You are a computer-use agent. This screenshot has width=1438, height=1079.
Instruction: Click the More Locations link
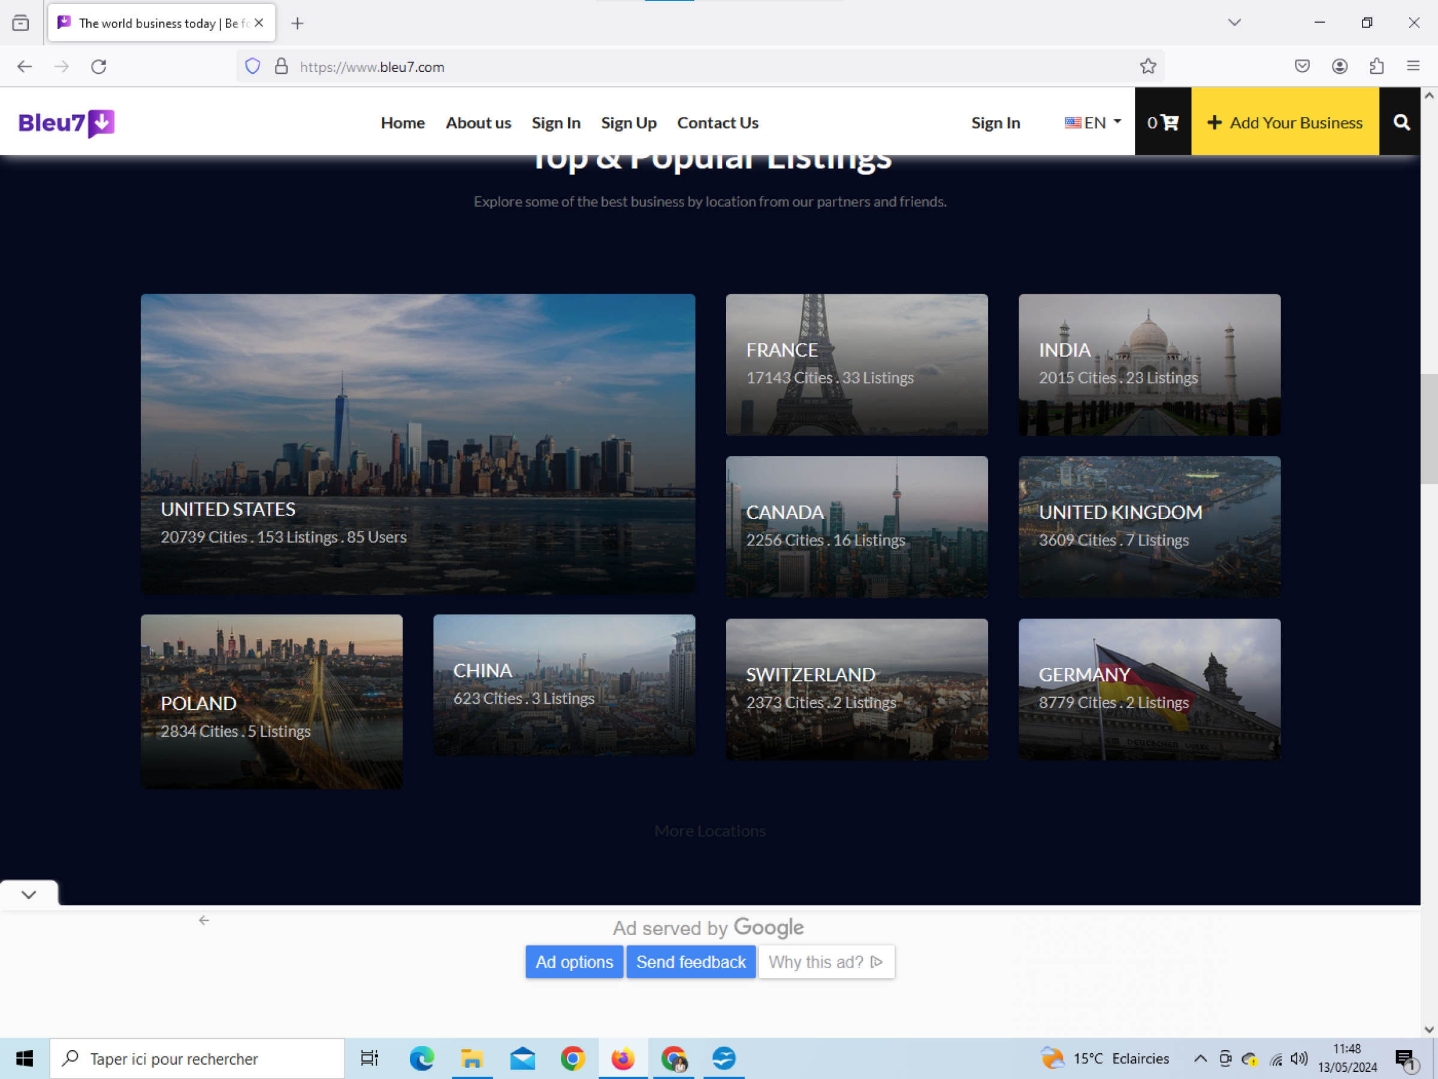[710, 831]
